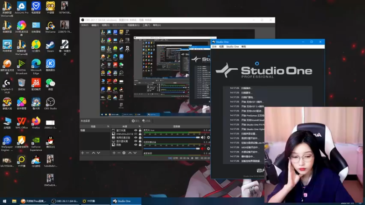Launch 微信 WeChat from the desktop
Image resolution: width=365 pixels, height=205 pixels.
pos(50,85)
